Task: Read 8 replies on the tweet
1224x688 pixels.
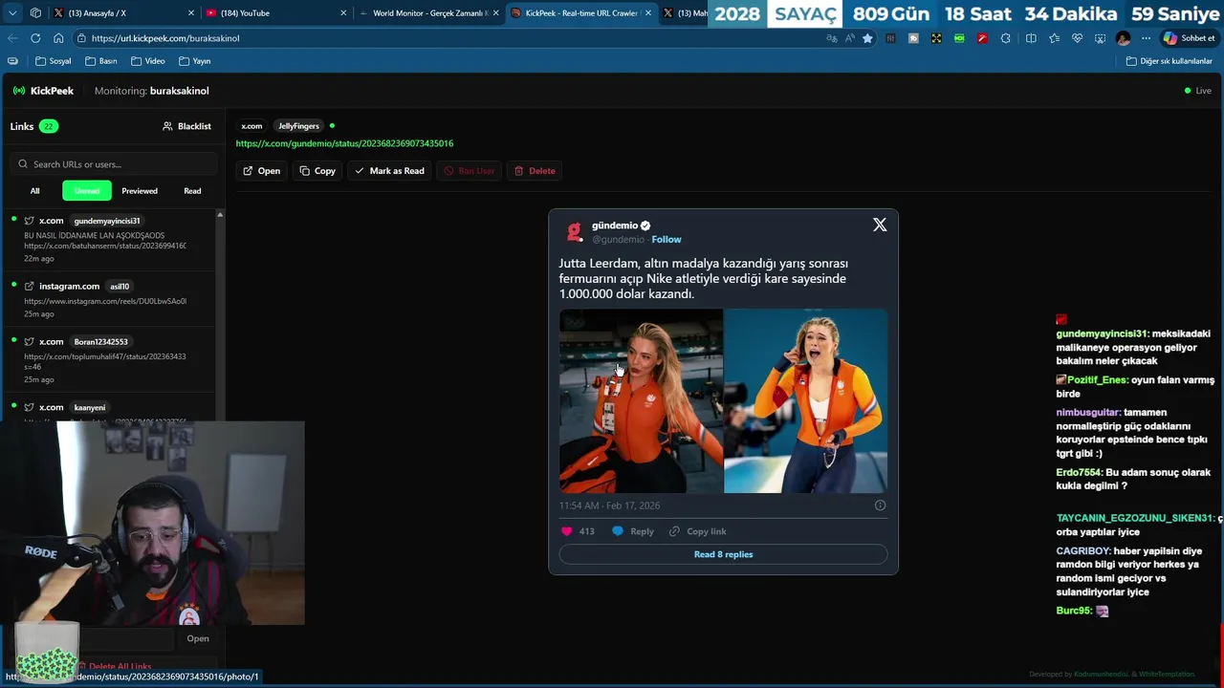Action: tap(723, 554)
